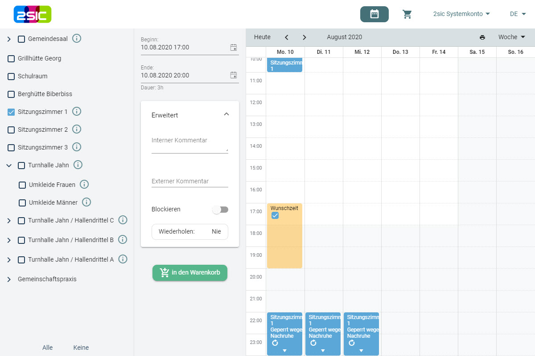Go to previous week with left arrow
The width and height of the screenshot is (535, 356).
[287, 37]
